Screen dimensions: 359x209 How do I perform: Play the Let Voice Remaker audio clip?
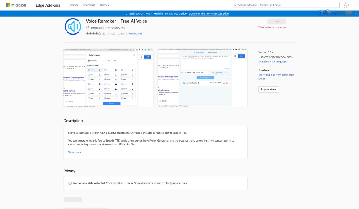tap(183, 83)
